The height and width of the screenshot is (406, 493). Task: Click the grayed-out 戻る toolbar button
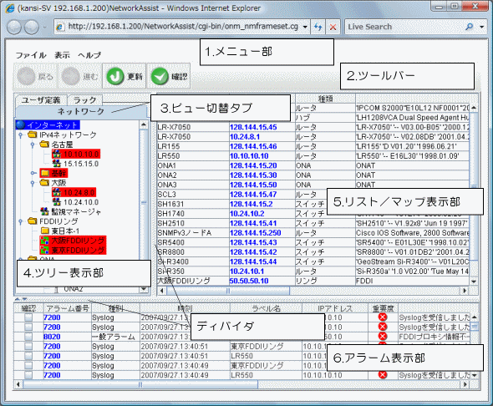click(35, 76)
